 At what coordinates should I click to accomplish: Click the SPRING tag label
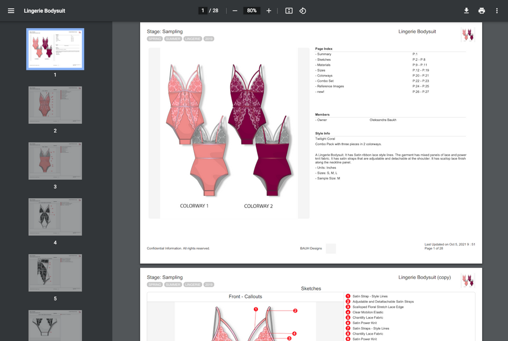(x=154, y=39)
